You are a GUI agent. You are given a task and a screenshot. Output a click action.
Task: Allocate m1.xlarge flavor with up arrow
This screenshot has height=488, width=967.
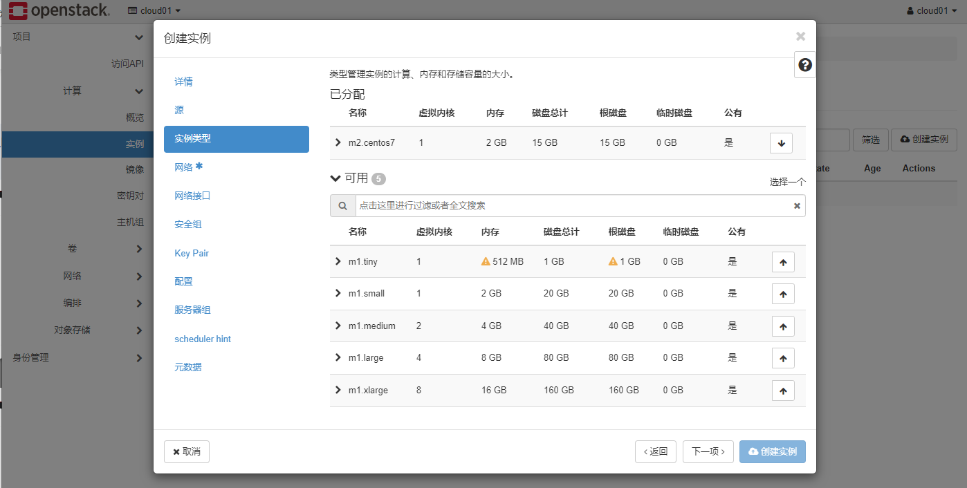coord(783,391)
